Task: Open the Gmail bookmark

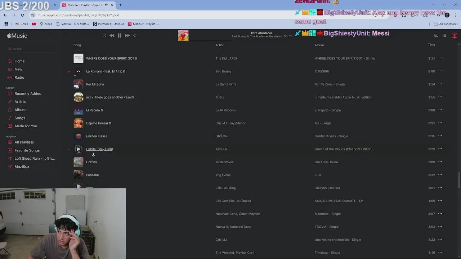Action: [22, 24]
